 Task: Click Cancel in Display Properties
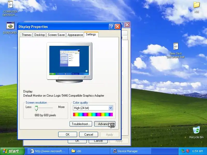88,134
